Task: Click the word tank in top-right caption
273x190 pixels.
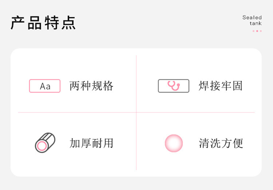Action: (x=256, y=23)
